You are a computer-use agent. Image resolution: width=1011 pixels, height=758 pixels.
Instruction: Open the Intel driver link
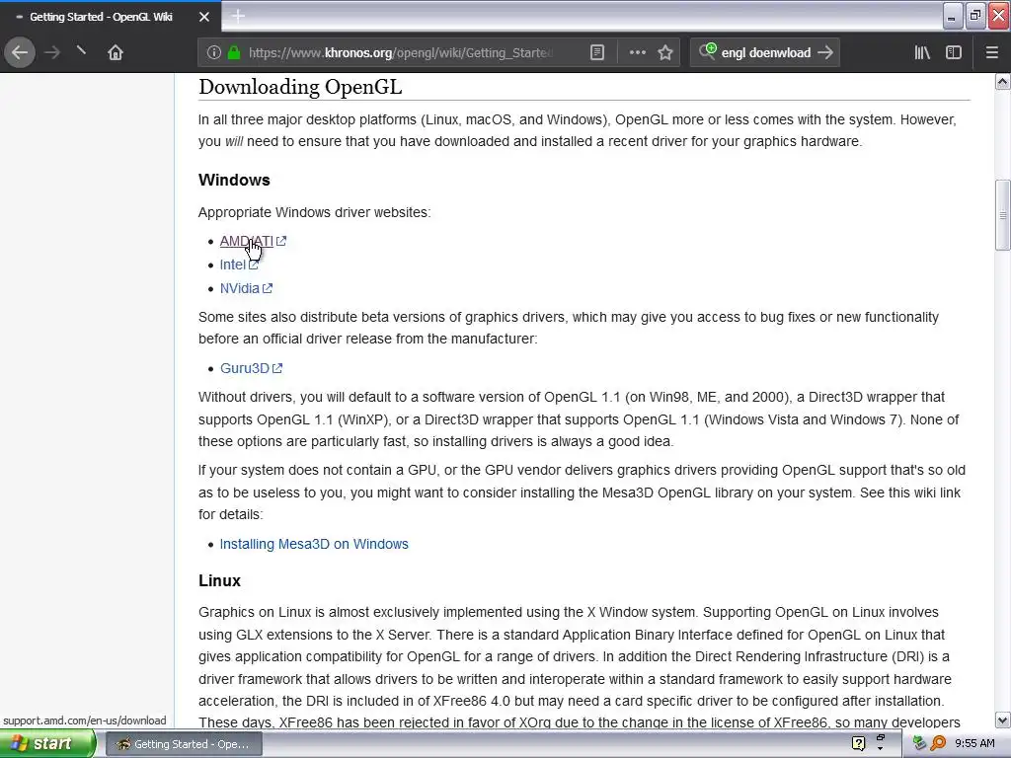point(232,265)
